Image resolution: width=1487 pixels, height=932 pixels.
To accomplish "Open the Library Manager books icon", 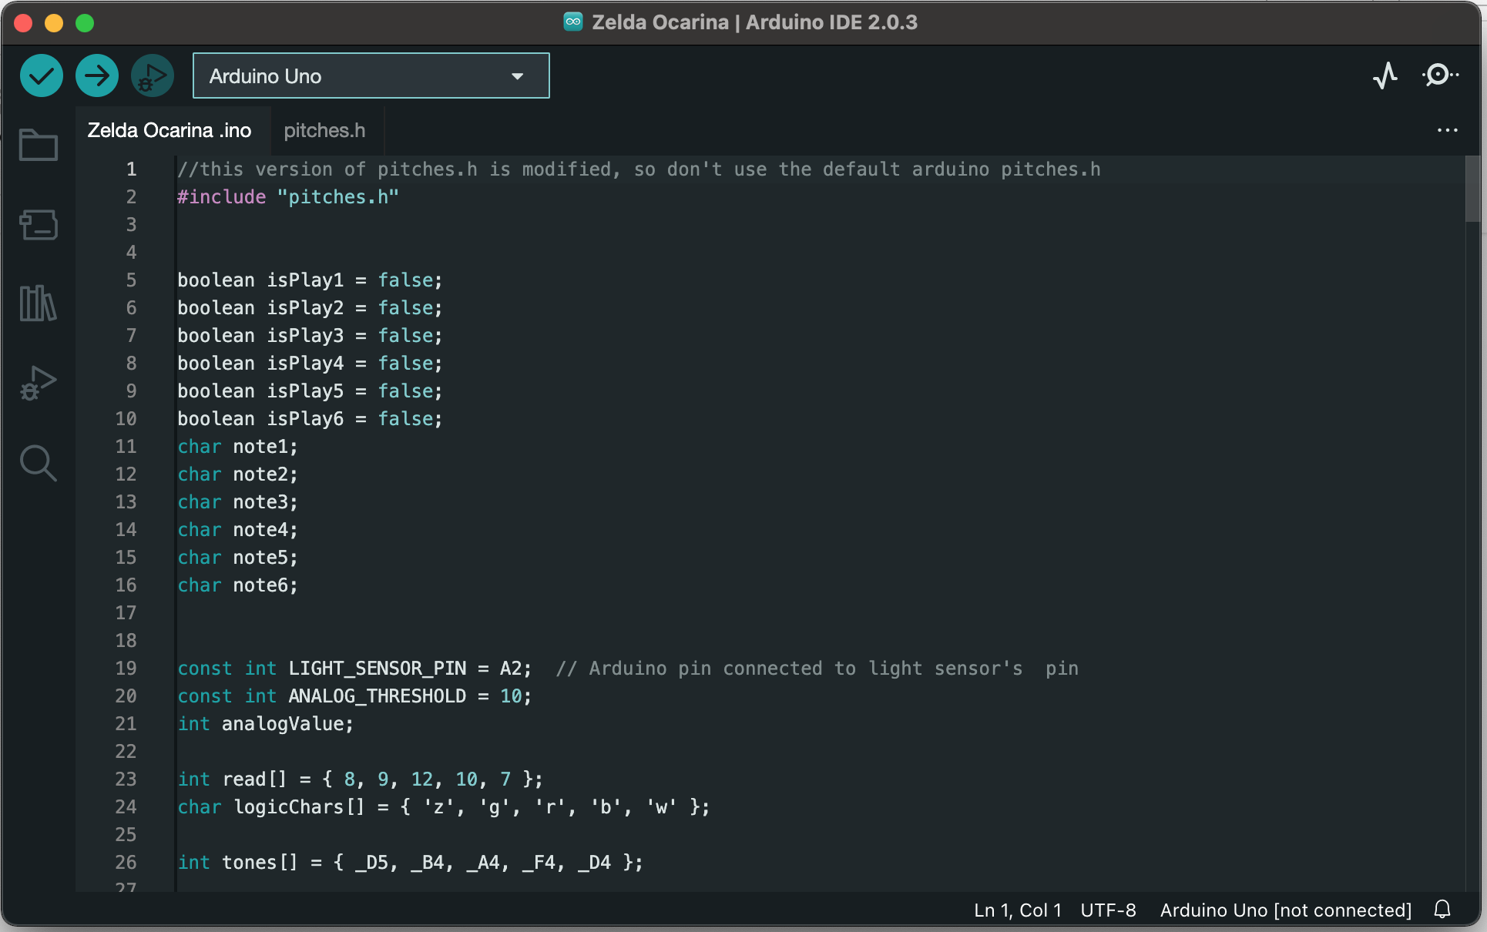I will click(x=39, y=304).
